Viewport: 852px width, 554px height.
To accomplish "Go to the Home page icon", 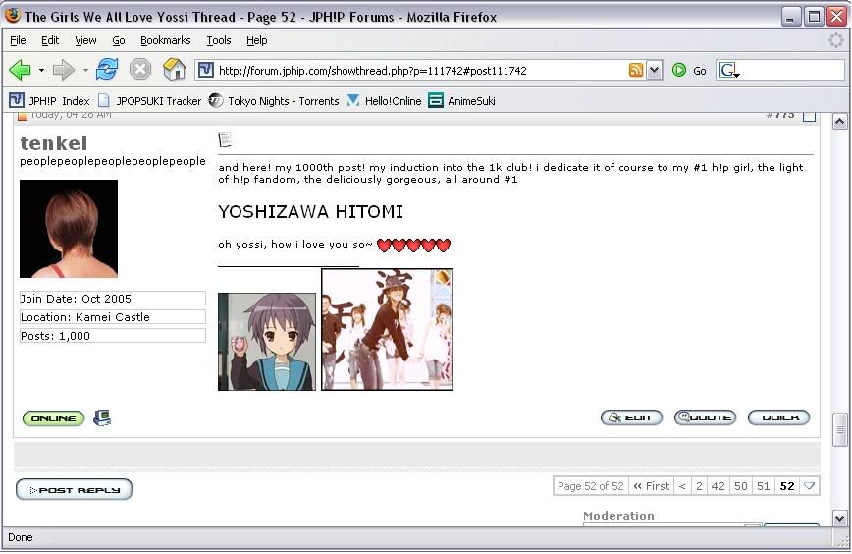I will point(174,70).
